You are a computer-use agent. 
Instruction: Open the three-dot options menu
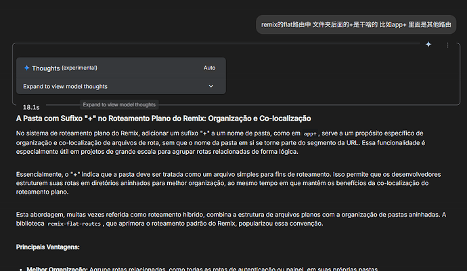447,45
